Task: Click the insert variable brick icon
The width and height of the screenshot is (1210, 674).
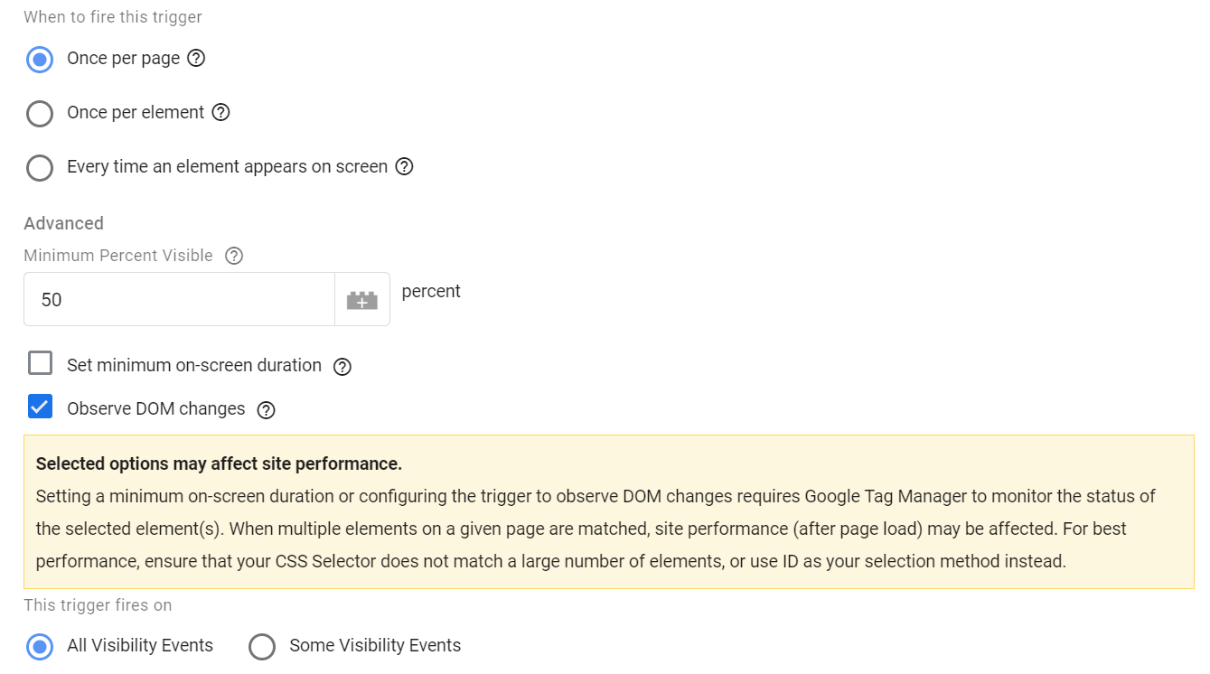Action: (362, 300)
